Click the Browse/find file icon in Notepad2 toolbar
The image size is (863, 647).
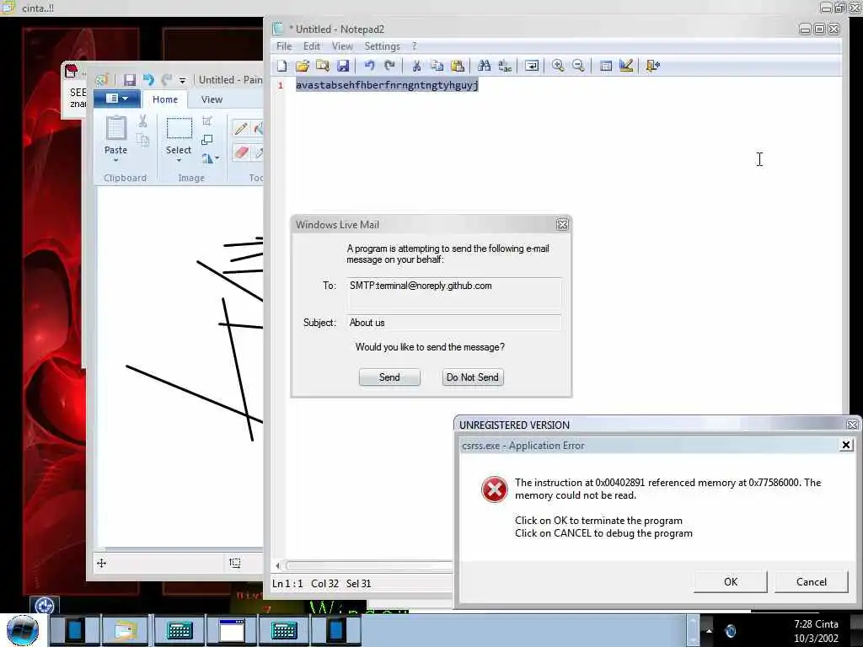tap(323, 66)
